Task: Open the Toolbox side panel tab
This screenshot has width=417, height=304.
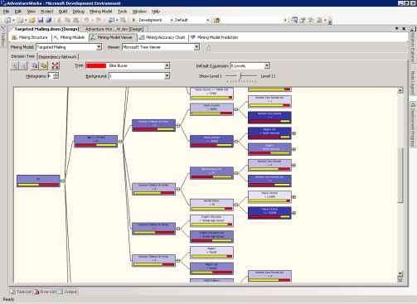Action: (3, 36)
